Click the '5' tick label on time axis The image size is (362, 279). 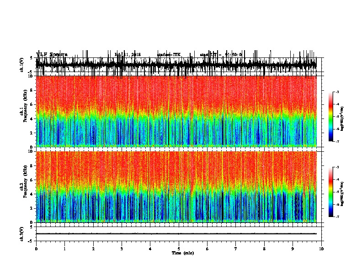179,249
